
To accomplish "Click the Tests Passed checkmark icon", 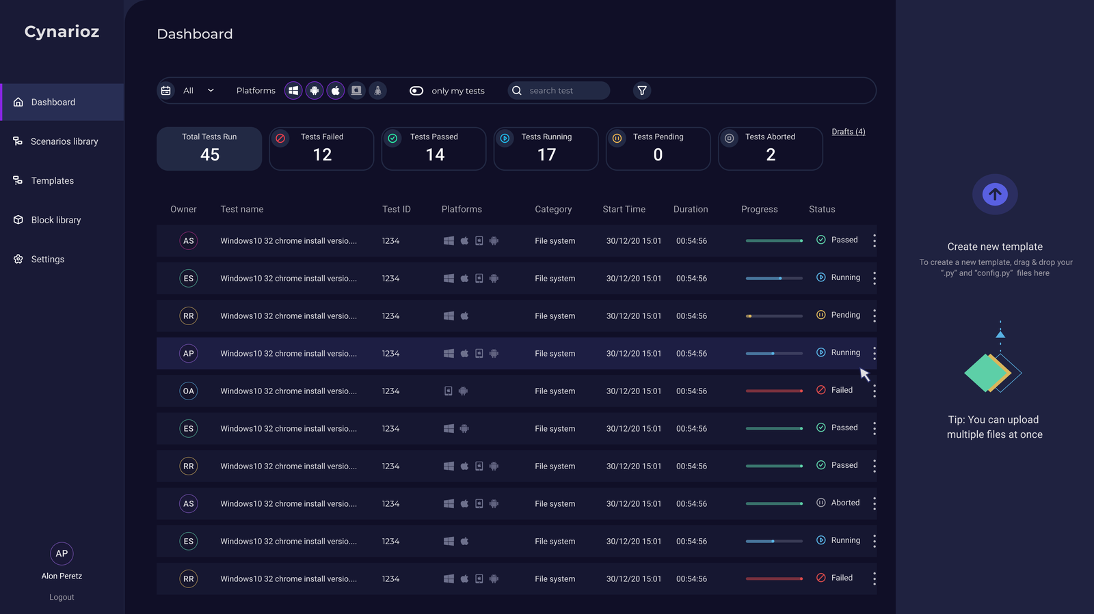I will [392, 138].
